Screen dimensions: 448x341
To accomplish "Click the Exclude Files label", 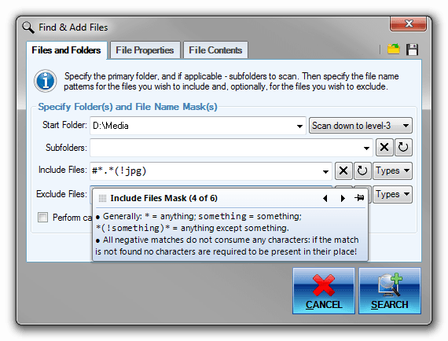I will click(61, 194).
